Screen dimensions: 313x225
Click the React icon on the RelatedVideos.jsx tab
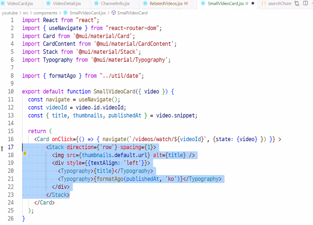[x=145, y=3]
